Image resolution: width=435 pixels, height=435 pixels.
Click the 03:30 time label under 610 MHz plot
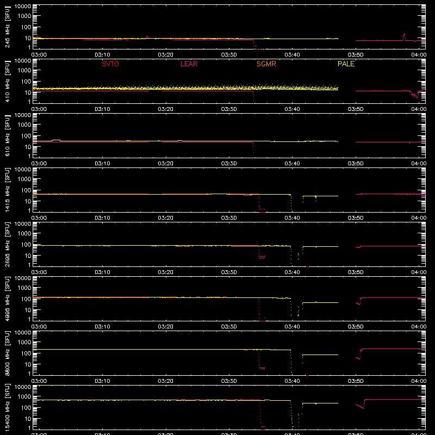coord(229,164)
